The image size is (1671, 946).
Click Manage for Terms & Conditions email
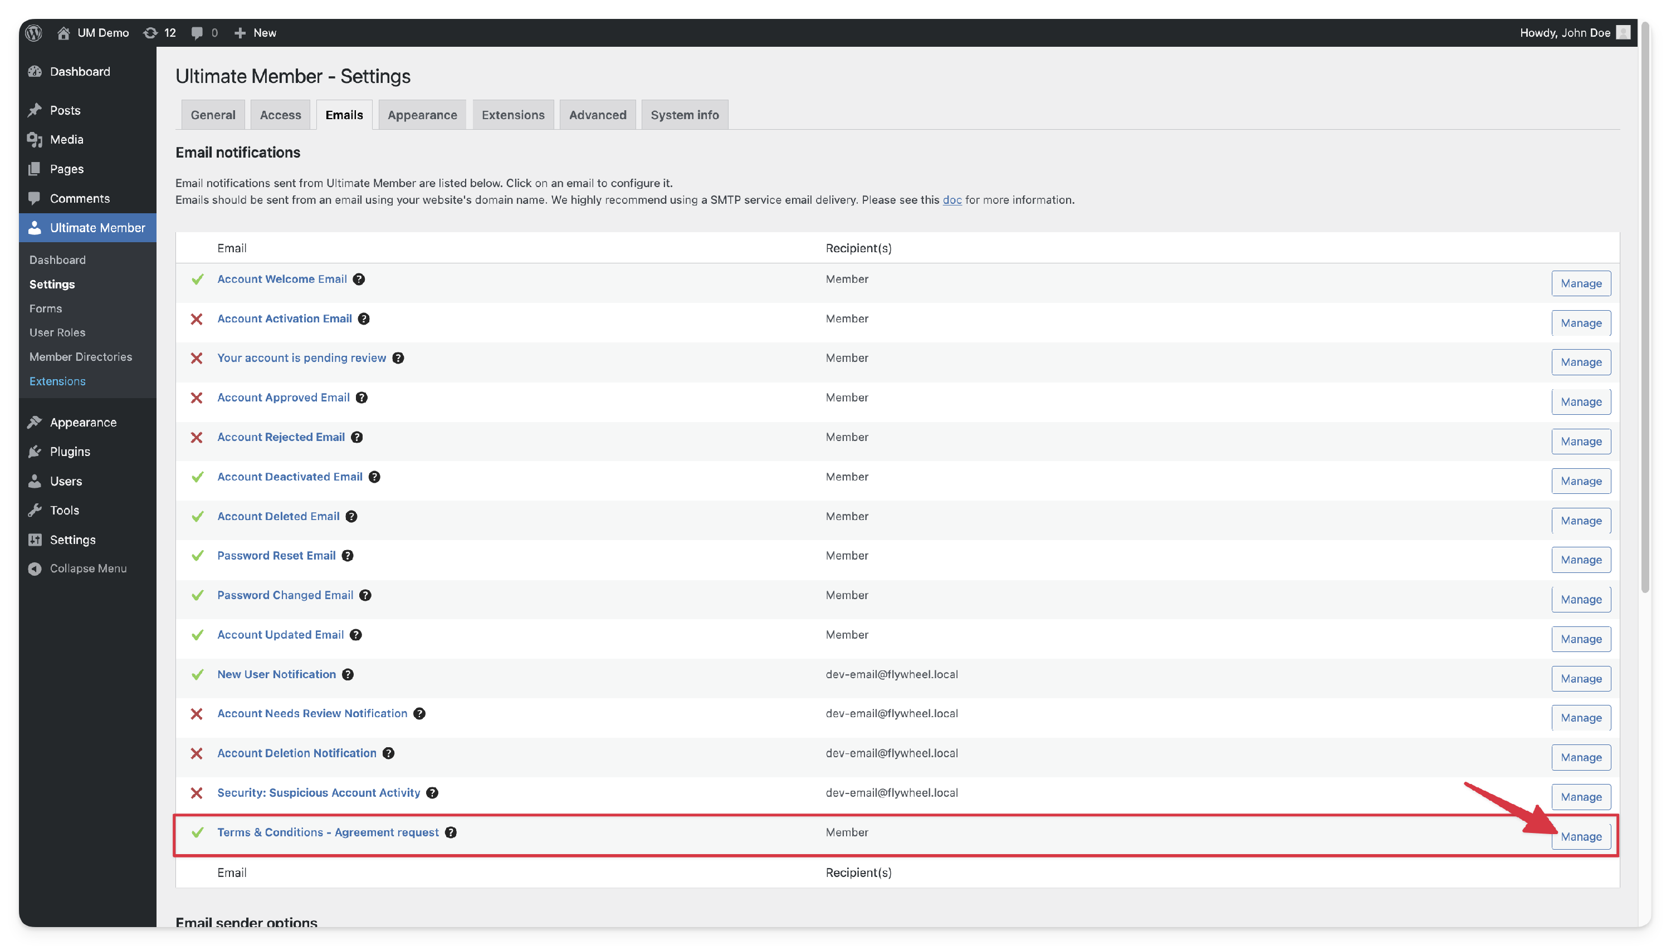pyautogui.click(x=1581, y=837)
